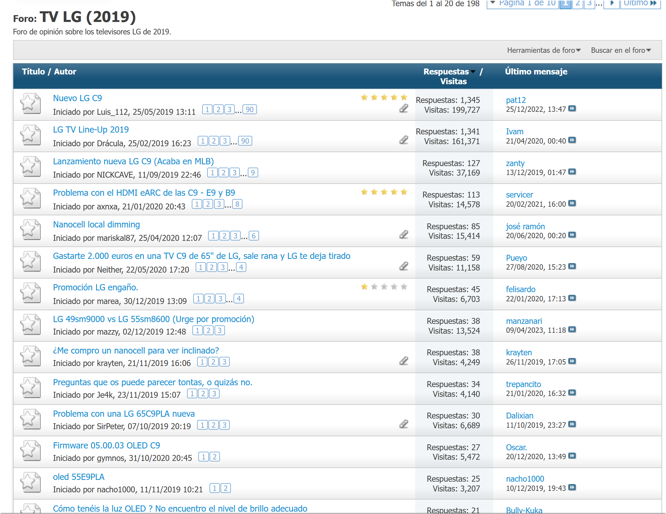Go to last post by pat12 icon
Viewport: 666px width, 514px height.
[572, 109]
